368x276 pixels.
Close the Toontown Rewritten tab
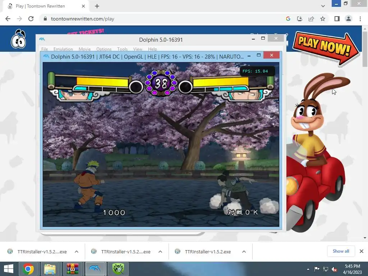pyautogui.click(x=83, y=6)
